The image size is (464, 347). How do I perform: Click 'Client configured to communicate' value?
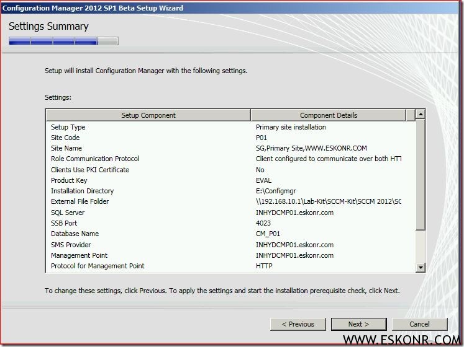(329, 159)
